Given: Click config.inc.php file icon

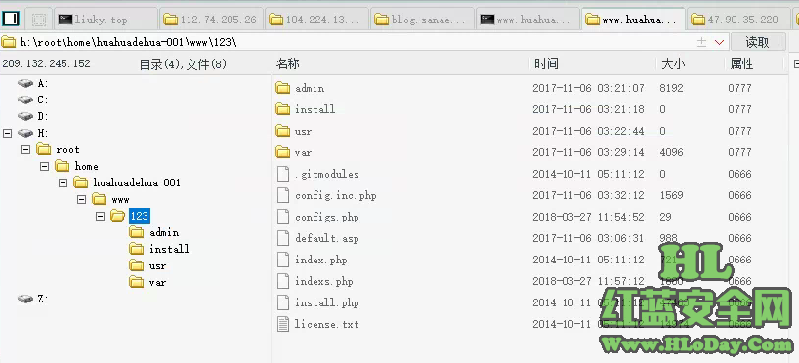Looking at the screenshot, I should click(283, 195).
